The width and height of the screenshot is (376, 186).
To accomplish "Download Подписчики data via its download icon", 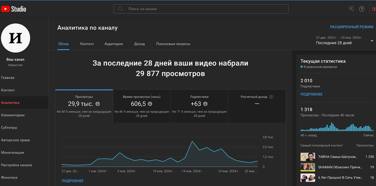I will (x=205, y=104).
